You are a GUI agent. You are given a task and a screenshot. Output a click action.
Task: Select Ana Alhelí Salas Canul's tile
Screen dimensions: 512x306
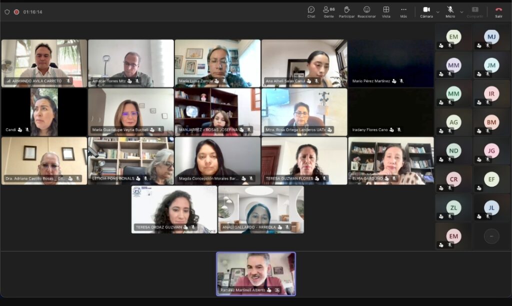(304, 63)
